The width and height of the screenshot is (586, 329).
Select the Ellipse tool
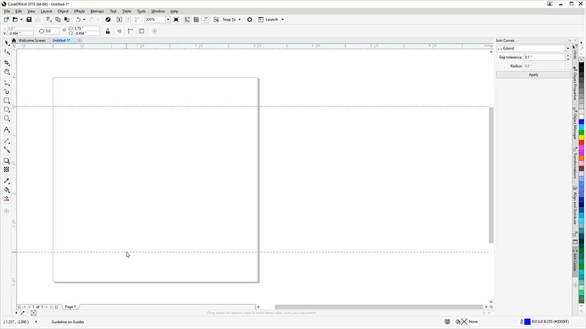click(7, 109)
